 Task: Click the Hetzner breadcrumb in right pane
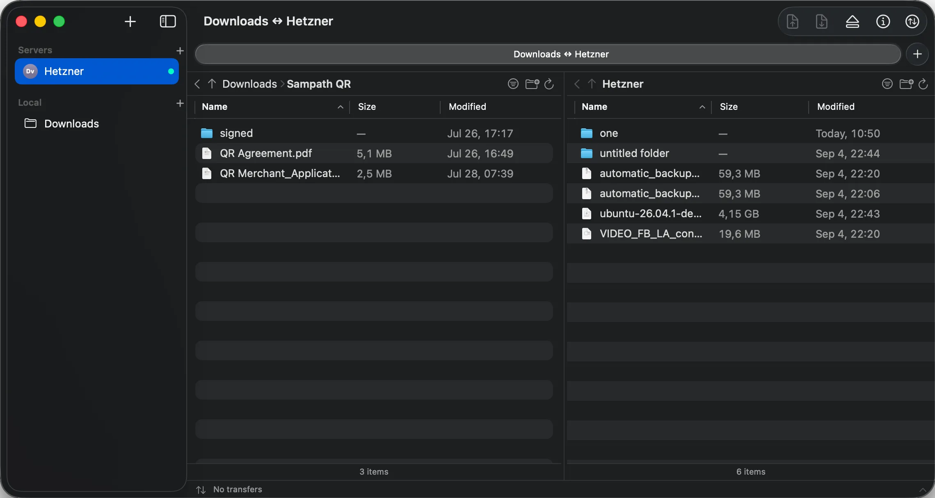point(623,84)
